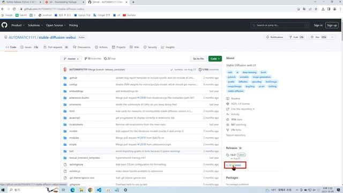Click the Go to file button
The image size is (343, 193).
click(198, 58)
